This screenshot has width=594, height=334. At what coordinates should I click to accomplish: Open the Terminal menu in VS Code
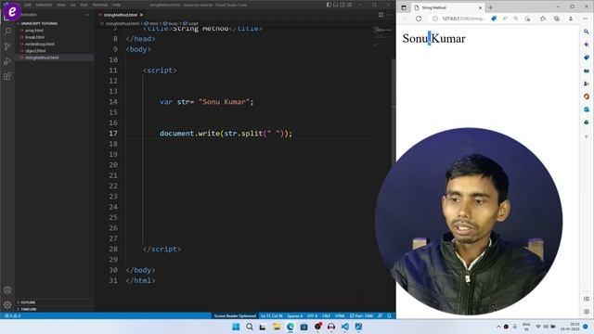[x=100, y=5]
